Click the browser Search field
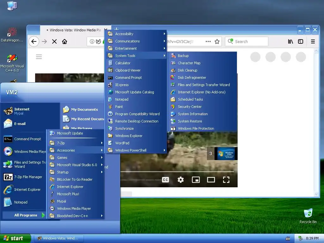324x243 pixels. pos(247,41)
